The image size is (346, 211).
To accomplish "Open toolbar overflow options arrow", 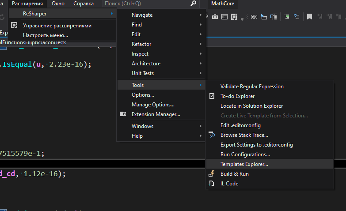I will [242, 19].
